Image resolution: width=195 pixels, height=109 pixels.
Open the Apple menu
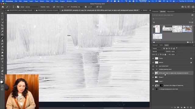tap(3, 1)
